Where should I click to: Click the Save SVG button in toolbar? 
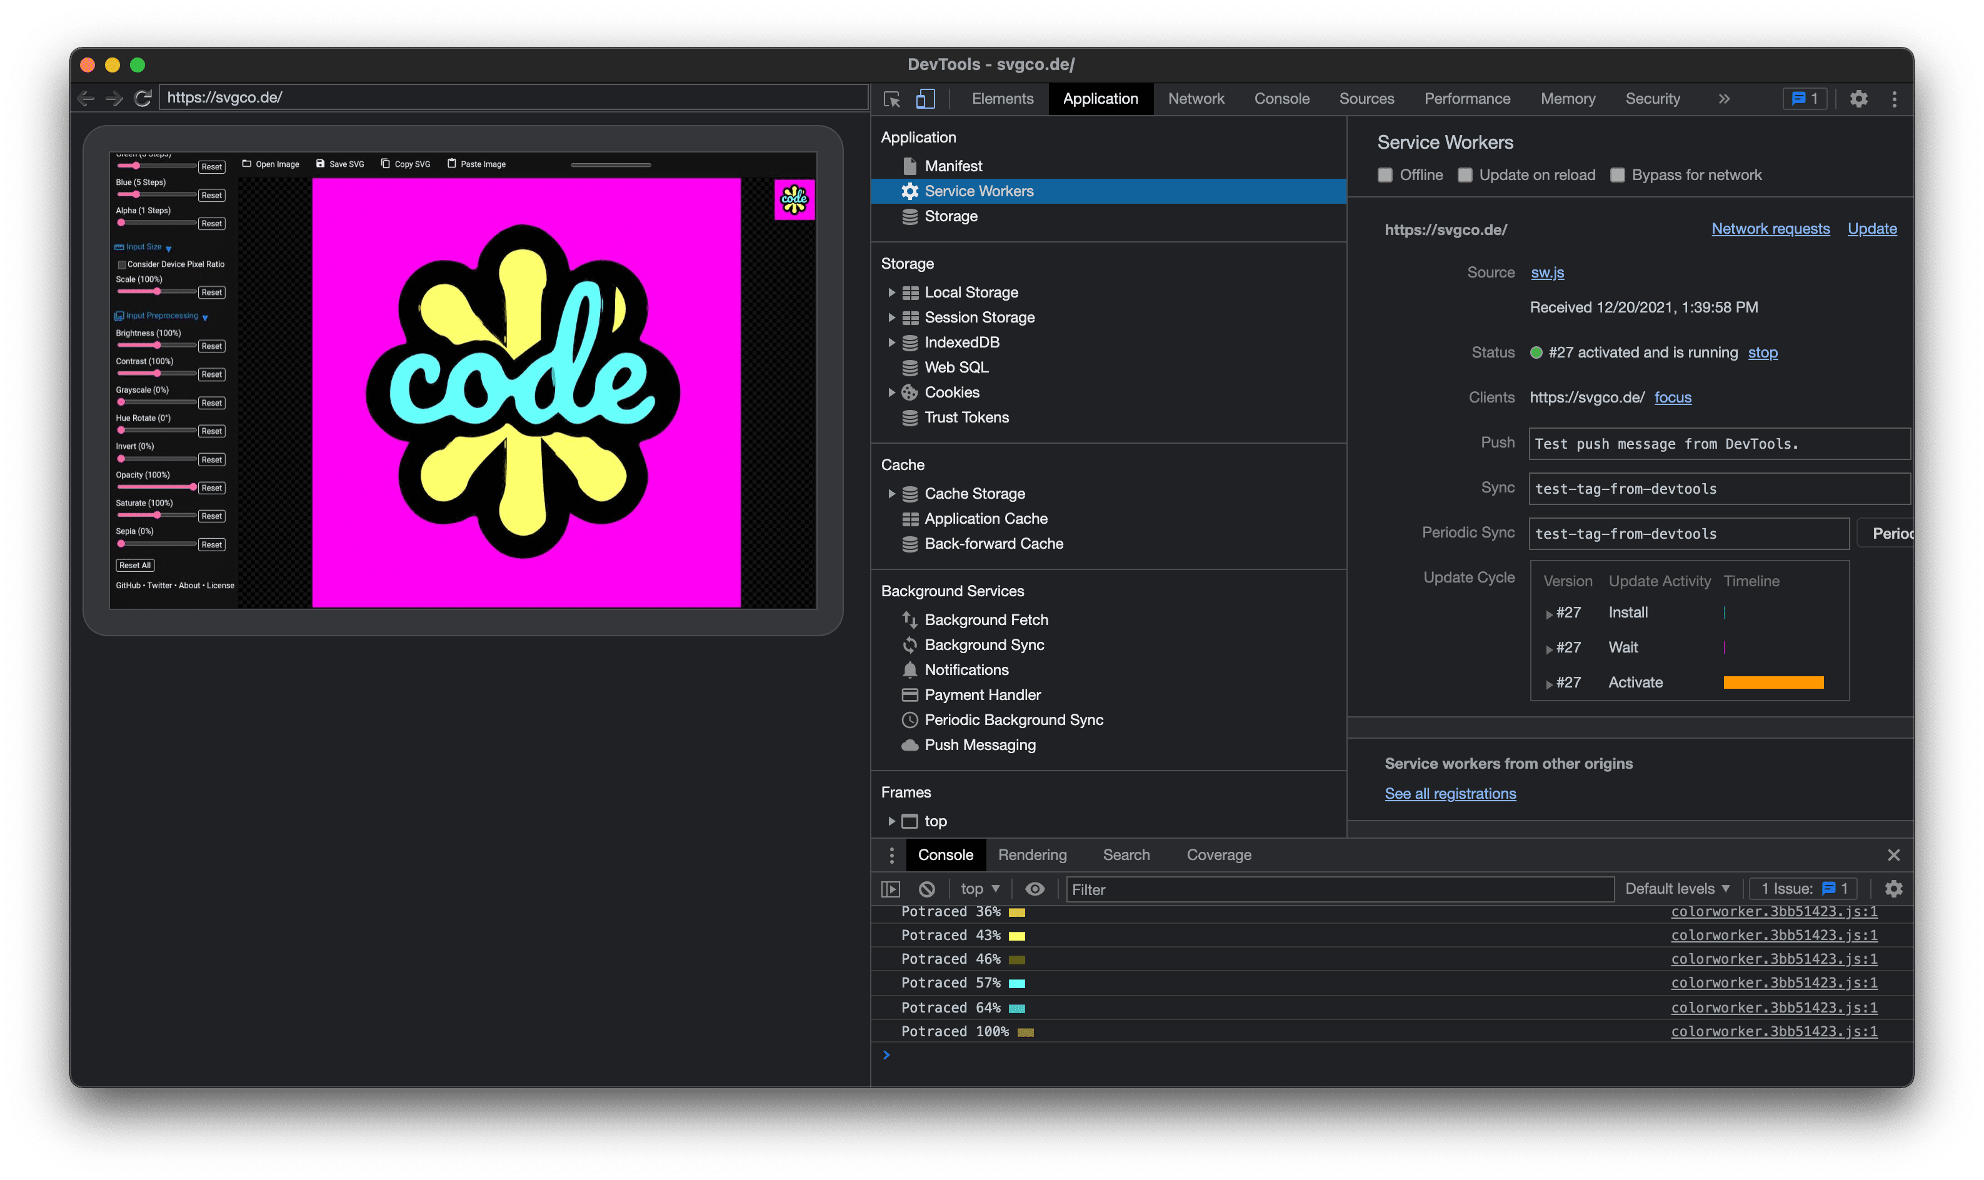tap(343, 164)
